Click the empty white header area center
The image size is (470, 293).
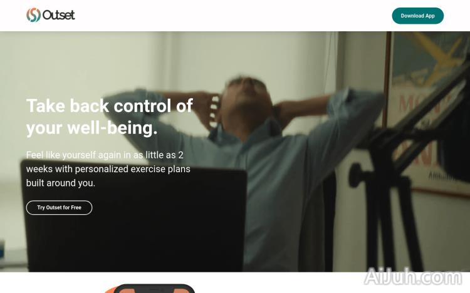[x=233, y=16]
